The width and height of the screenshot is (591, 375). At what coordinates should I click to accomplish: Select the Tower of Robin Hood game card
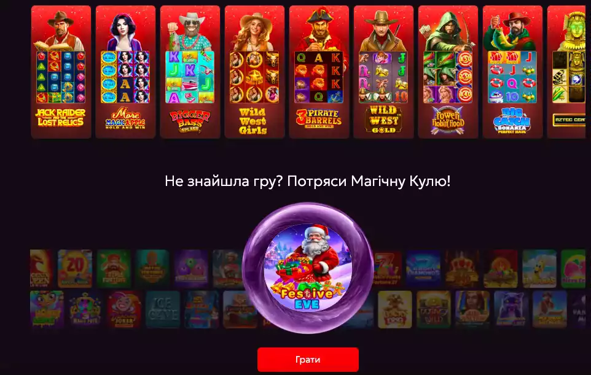tap(448, 72)
